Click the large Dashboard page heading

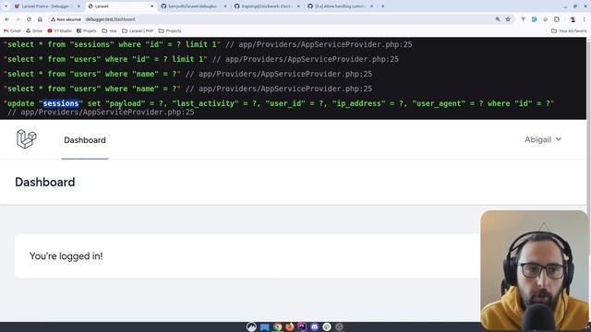pyautogui.click(x=45, y=183)
